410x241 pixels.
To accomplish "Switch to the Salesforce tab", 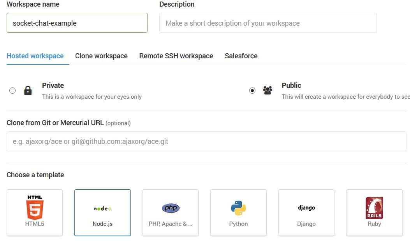I will pos(241,56).
